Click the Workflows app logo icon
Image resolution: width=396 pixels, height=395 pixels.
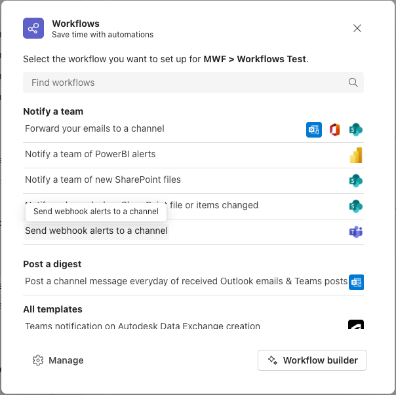coord(33,29)
